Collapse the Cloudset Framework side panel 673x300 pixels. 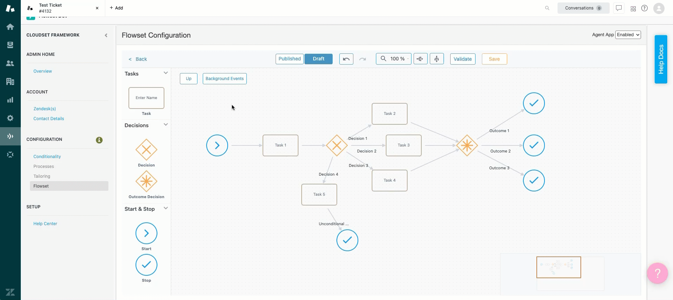click(106, 35)
